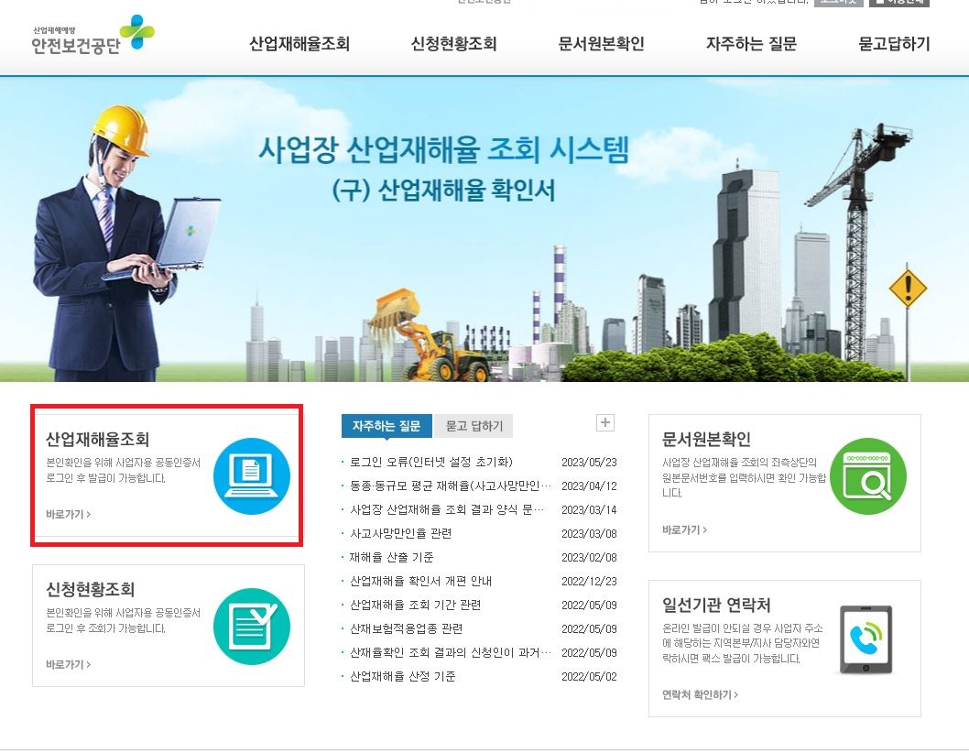This screenshot has height=753, width=969.
Task: Click the date 2023/04/12 in the FAQ list
Action: click(x=589, y=486)
